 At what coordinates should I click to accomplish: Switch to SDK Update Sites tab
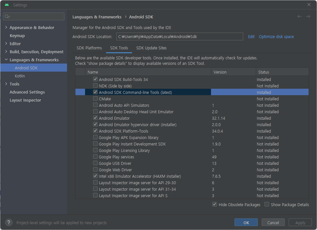(151, 48)
